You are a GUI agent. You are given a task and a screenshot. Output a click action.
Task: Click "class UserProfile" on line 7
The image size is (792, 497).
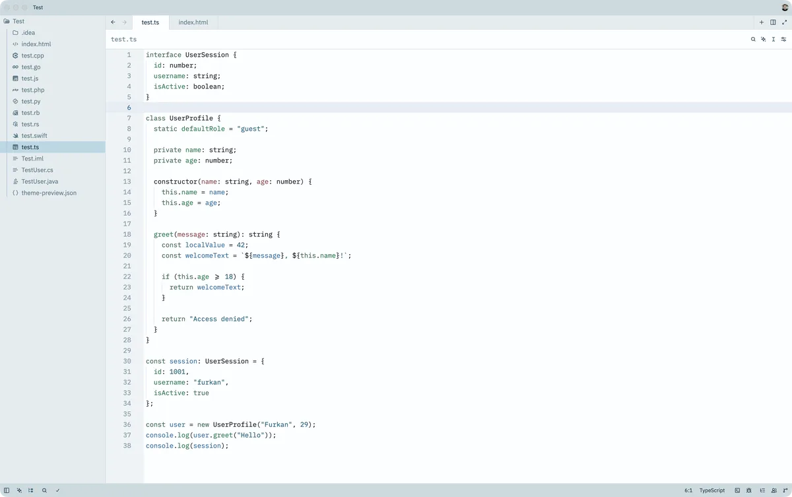pyautogui.click(x=180, y=118)
